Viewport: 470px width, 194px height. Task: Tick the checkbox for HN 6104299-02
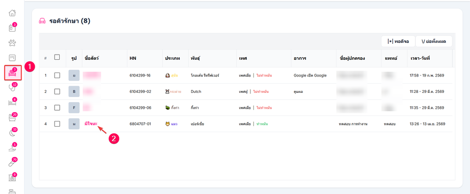[57, 91]
